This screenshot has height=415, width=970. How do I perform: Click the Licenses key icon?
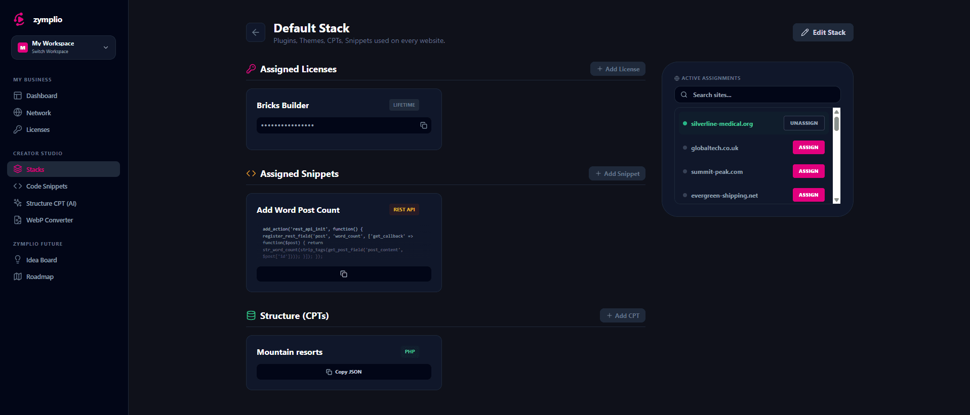click(18, 129)
